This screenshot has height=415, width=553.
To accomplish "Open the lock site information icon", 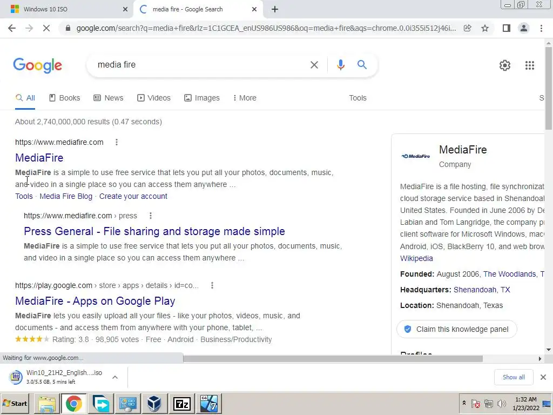I will pos(68,28).
